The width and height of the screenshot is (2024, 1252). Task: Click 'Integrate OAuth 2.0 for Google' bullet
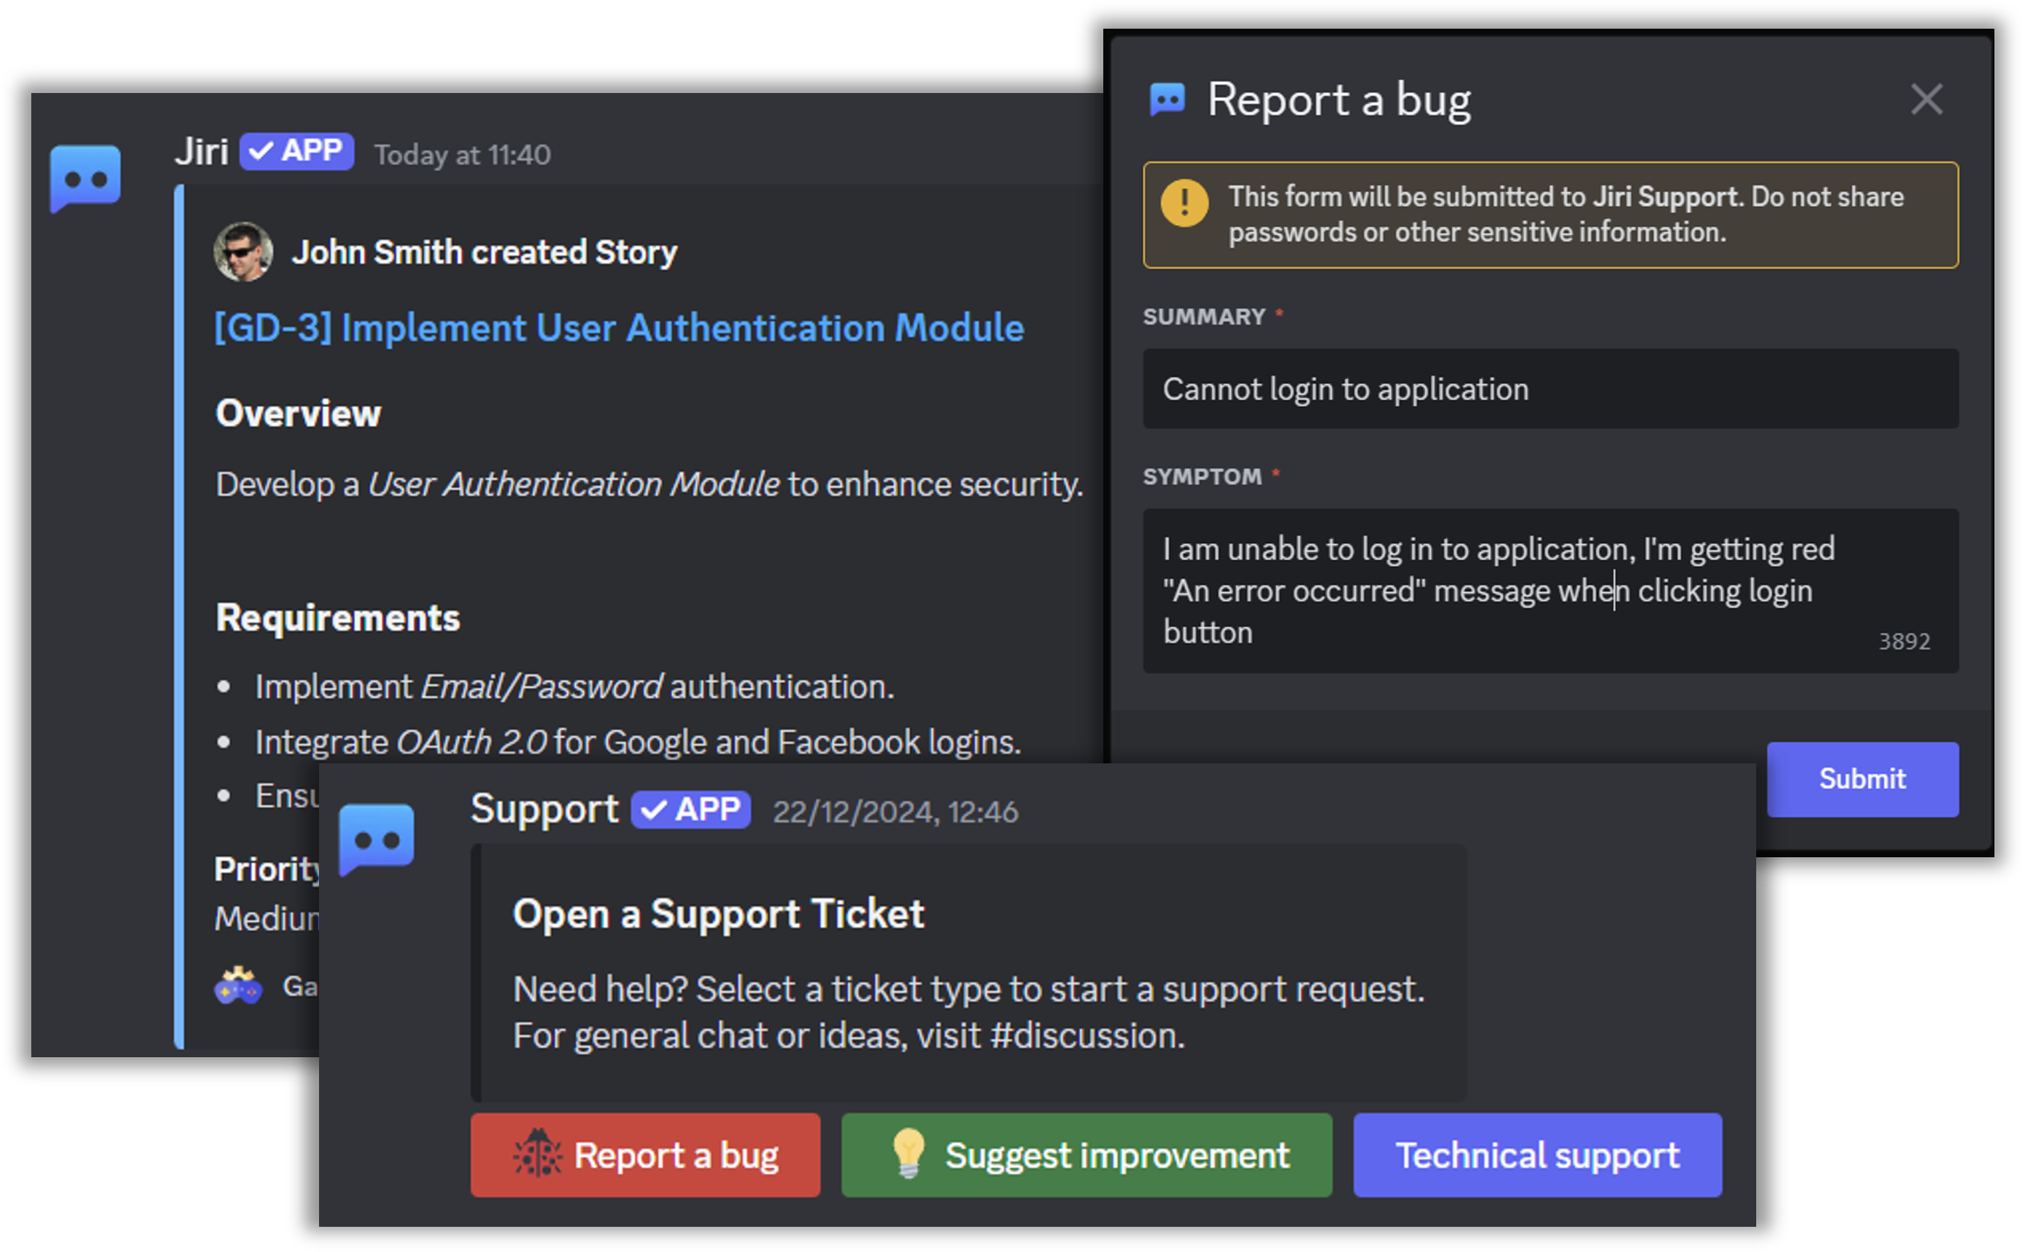click(638, 743)
